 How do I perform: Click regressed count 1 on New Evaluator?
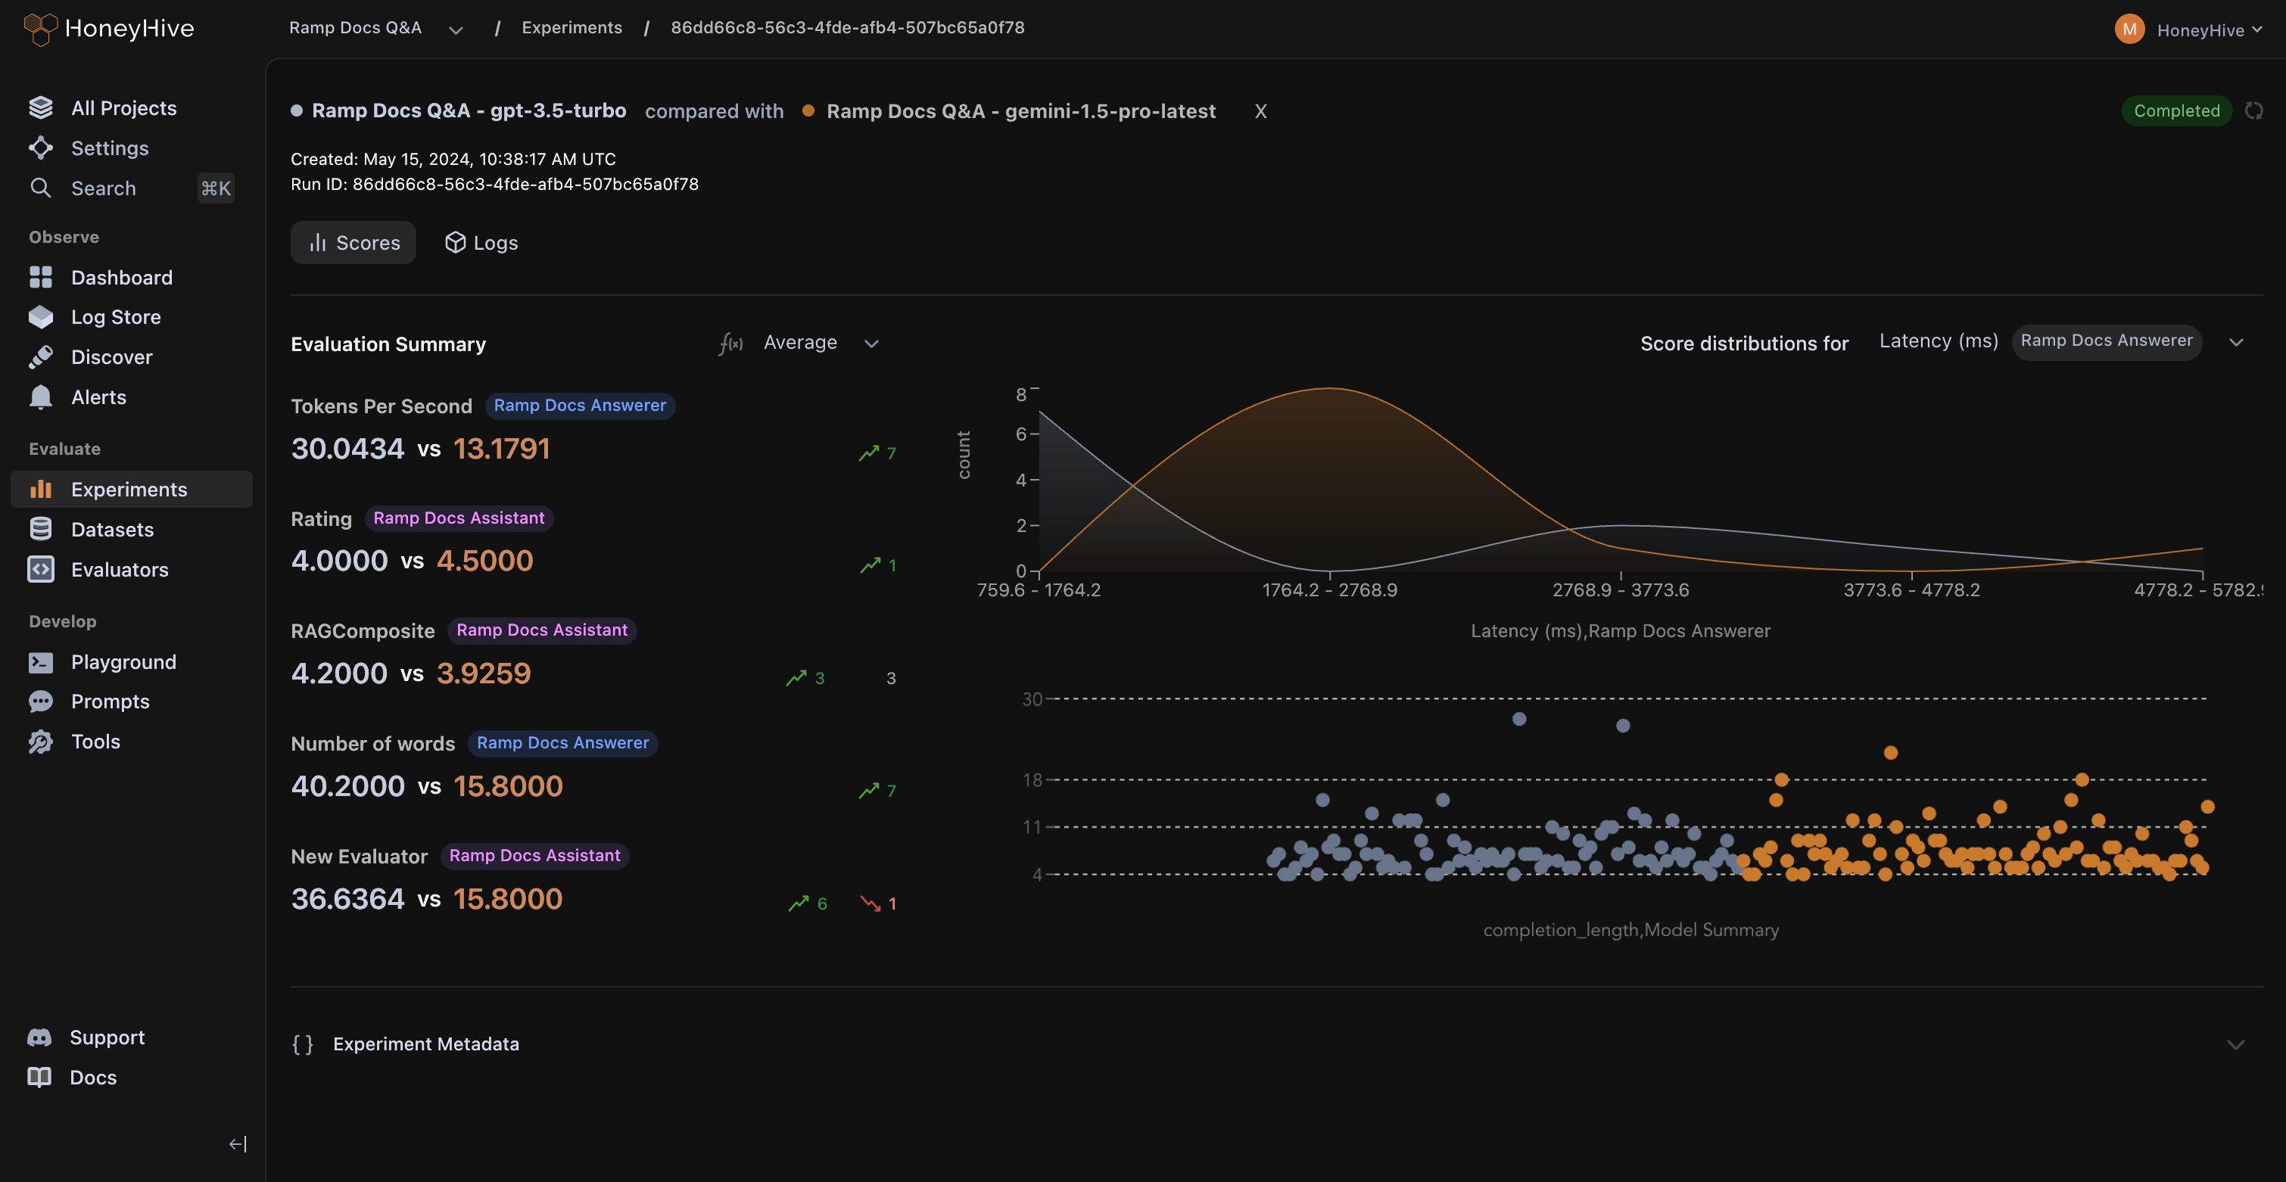[x=879, y=904]
